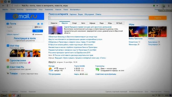Screen dimensions: 172x97
Task: Click the orange folder taskbar icon
Action: tap(10, 95)
